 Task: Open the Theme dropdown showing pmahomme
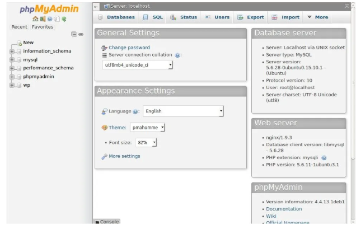pyautogui.click(x=147, y=128)
